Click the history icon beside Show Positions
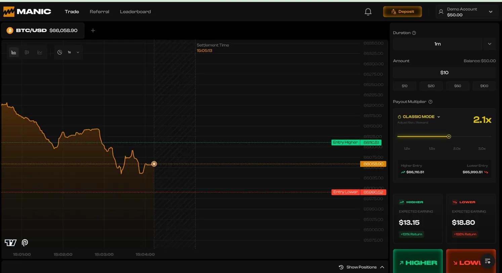The height and width of the screenshot is (273, 502). point(341,267)
